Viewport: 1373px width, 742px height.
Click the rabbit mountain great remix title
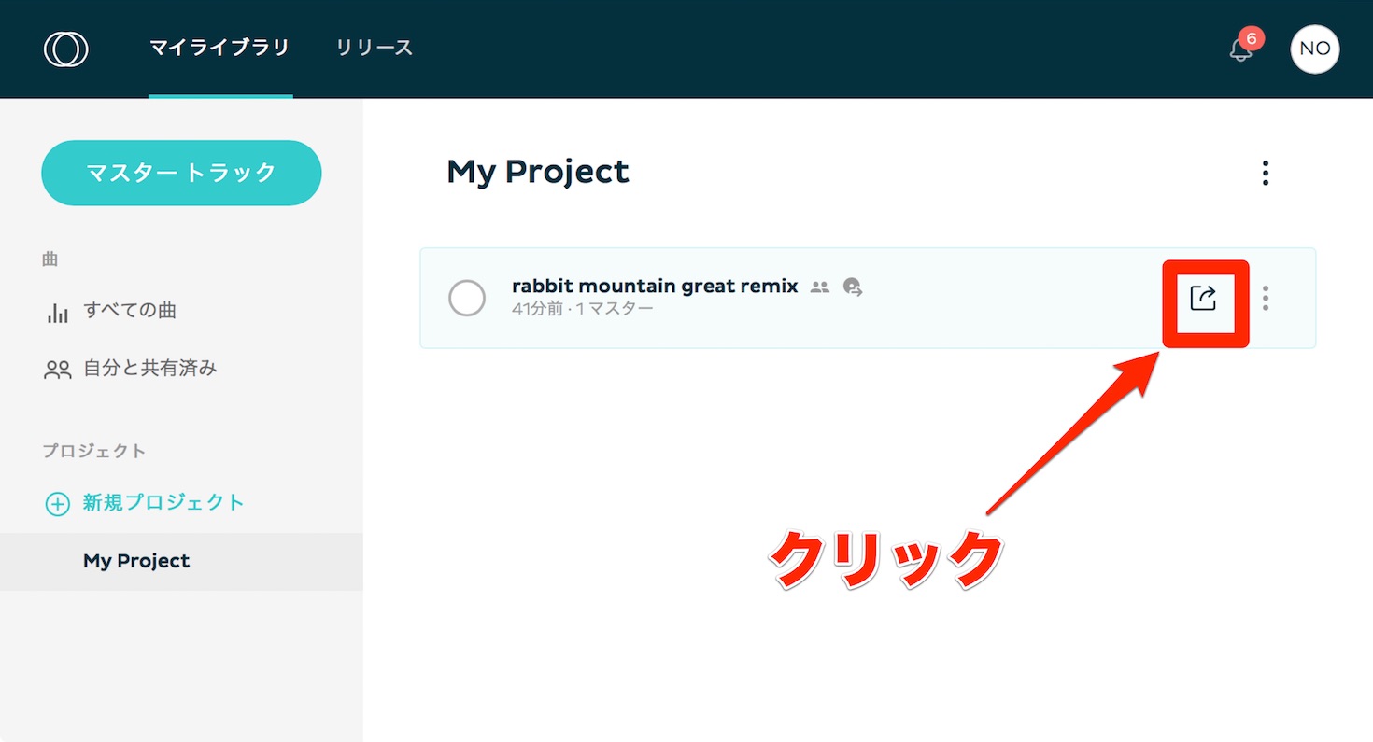pos(655,286)
